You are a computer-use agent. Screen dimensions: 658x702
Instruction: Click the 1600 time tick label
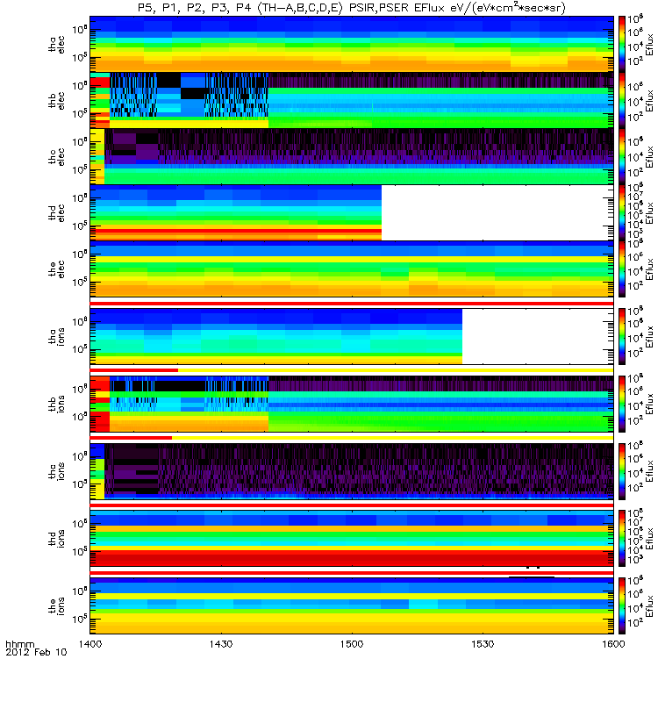point(613,644)
